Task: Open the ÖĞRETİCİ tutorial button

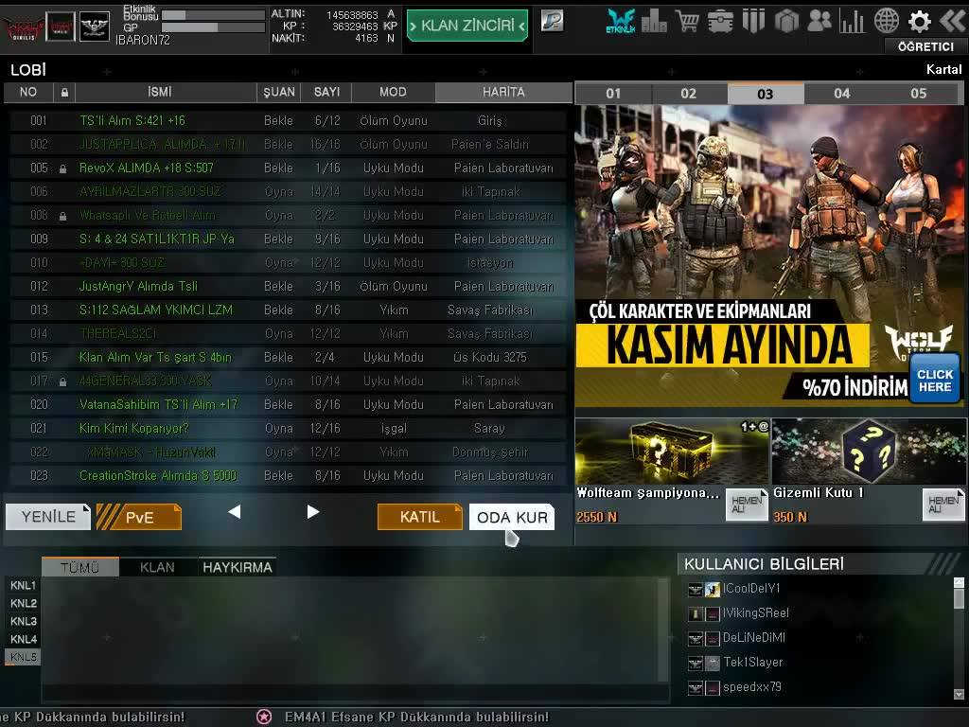Action: click(925, 47)
